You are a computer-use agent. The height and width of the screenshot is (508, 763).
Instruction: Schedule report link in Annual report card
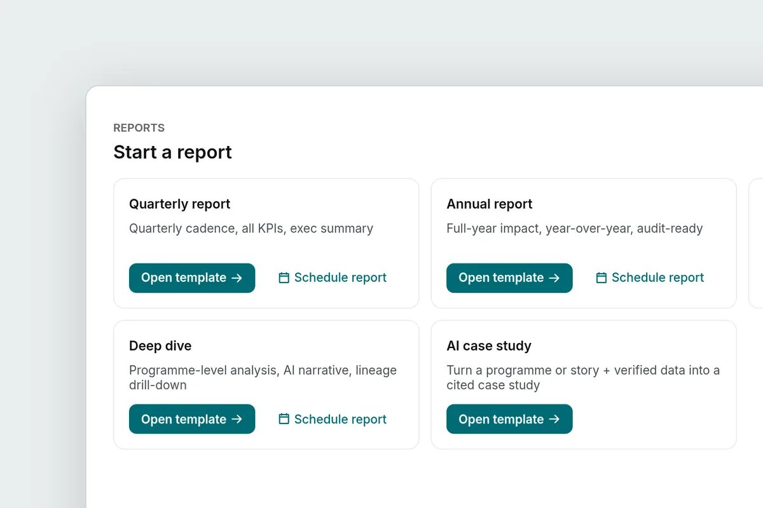[x=650, y=278]
